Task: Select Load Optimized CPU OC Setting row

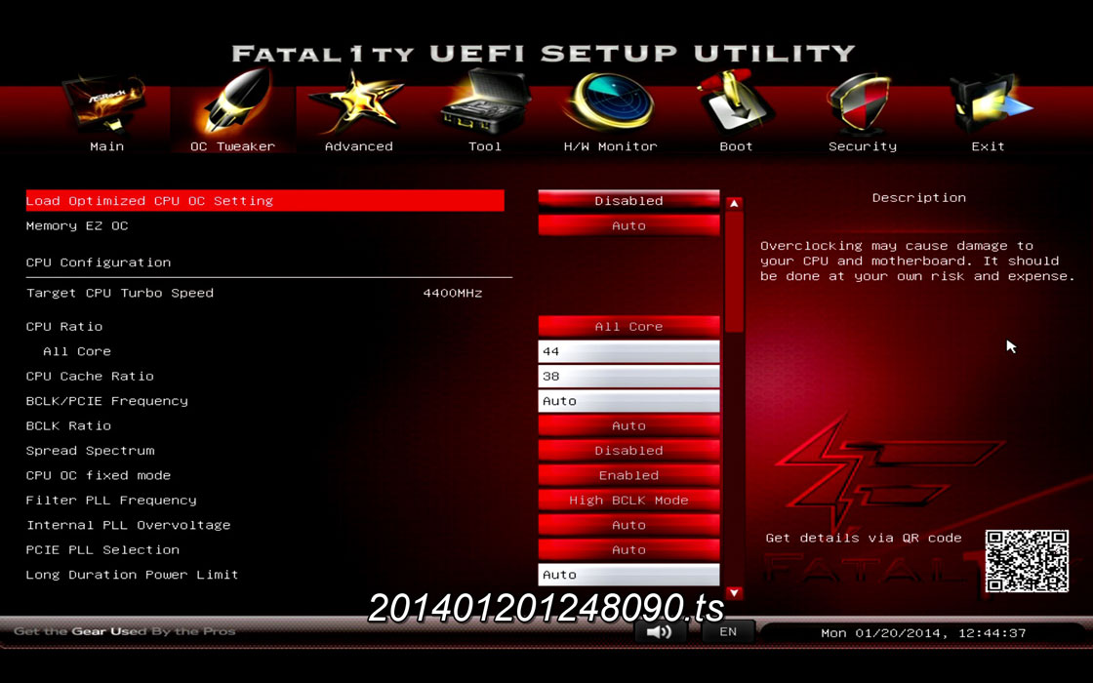Action: click(263, 201)
